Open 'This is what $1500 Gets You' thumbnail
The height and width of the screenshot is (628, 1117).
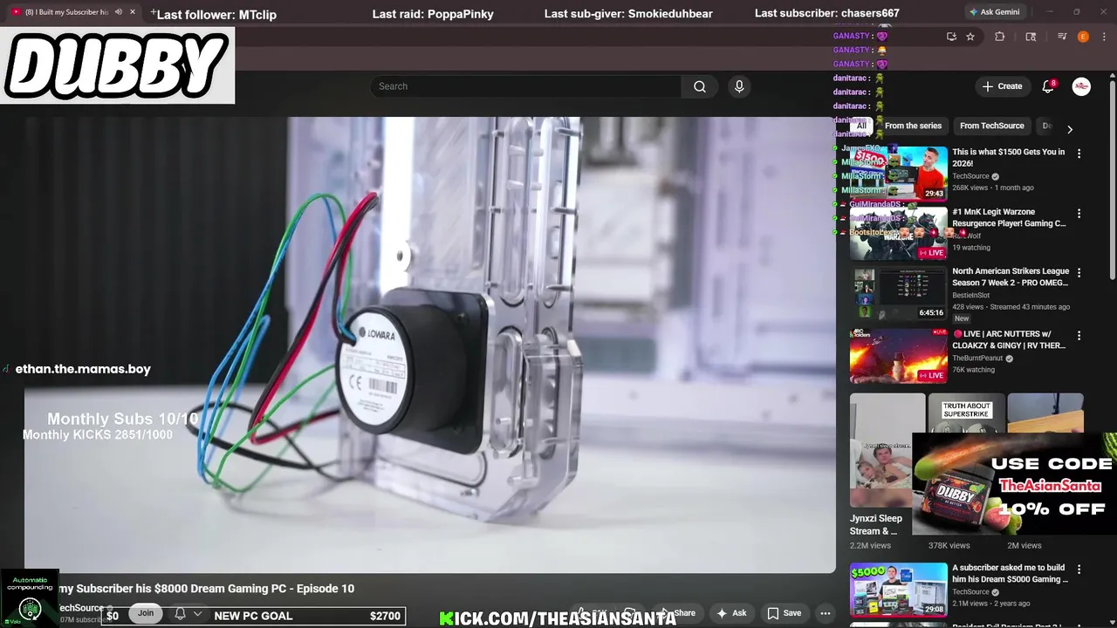tap(899, 174)
